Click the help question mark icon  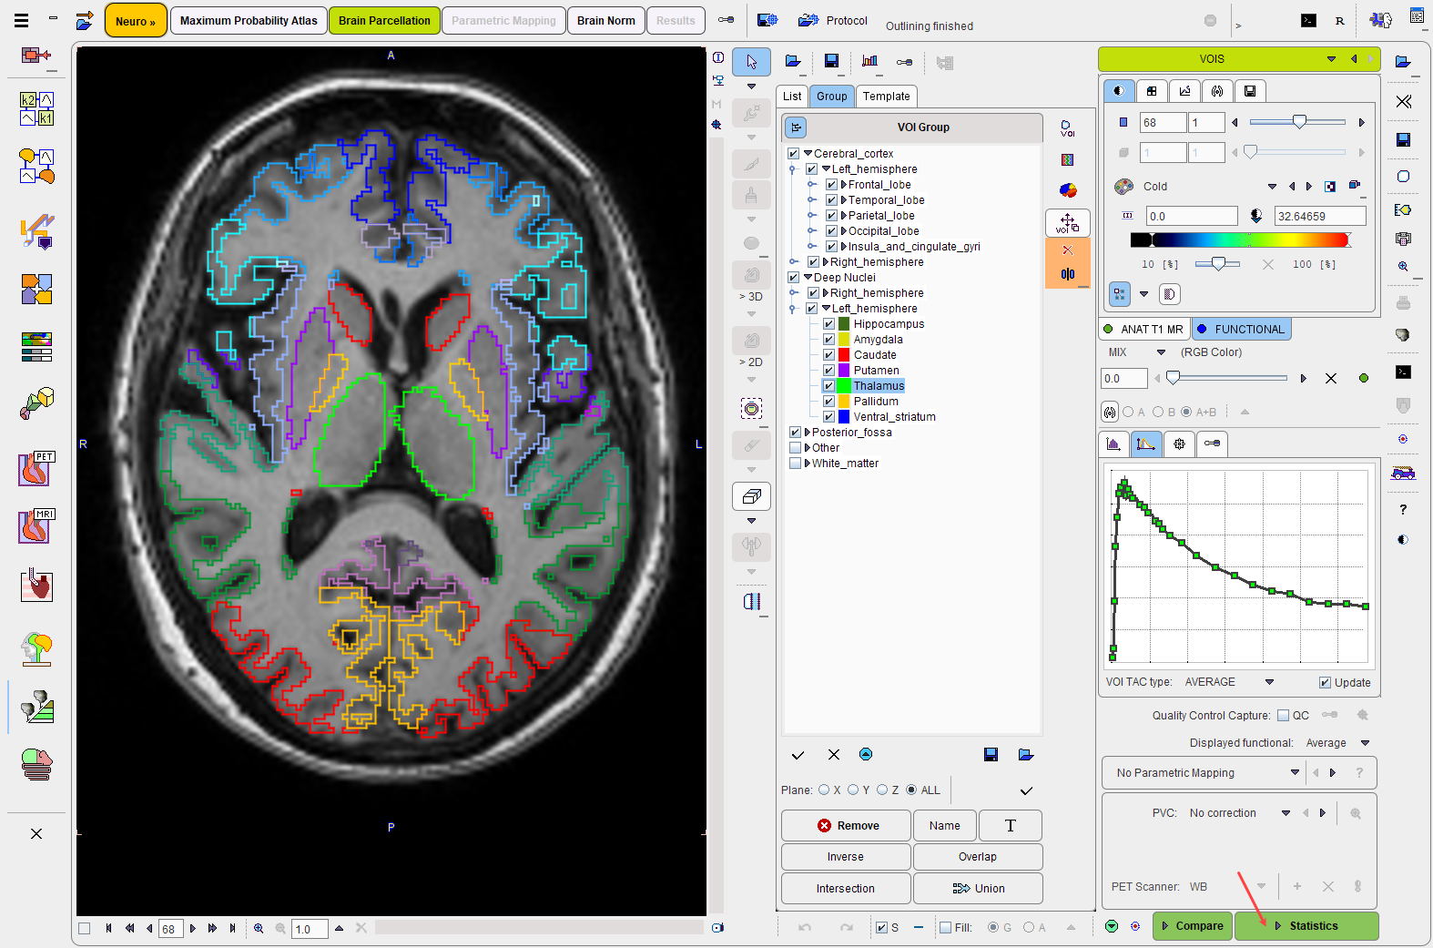[1403, 509]
